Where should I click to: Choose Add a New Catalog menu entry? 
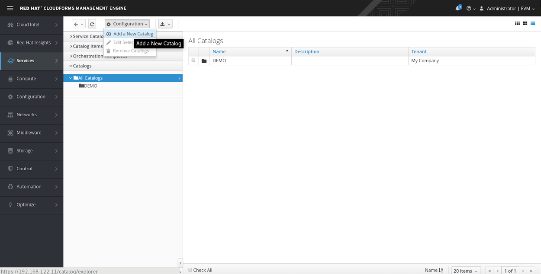click(x=133, y=34)
